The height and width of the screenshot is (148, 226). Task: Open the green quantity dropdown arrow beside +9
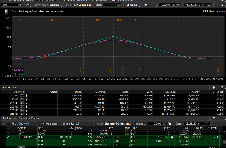click(71, 137)
